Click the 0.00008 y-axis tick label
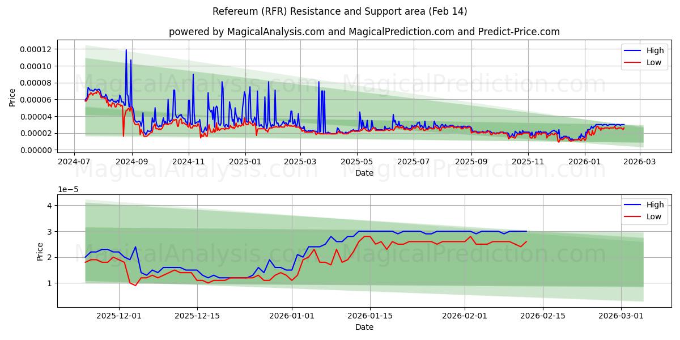The width and height of the screenshot is (680, 340). (x=36, y=83)
